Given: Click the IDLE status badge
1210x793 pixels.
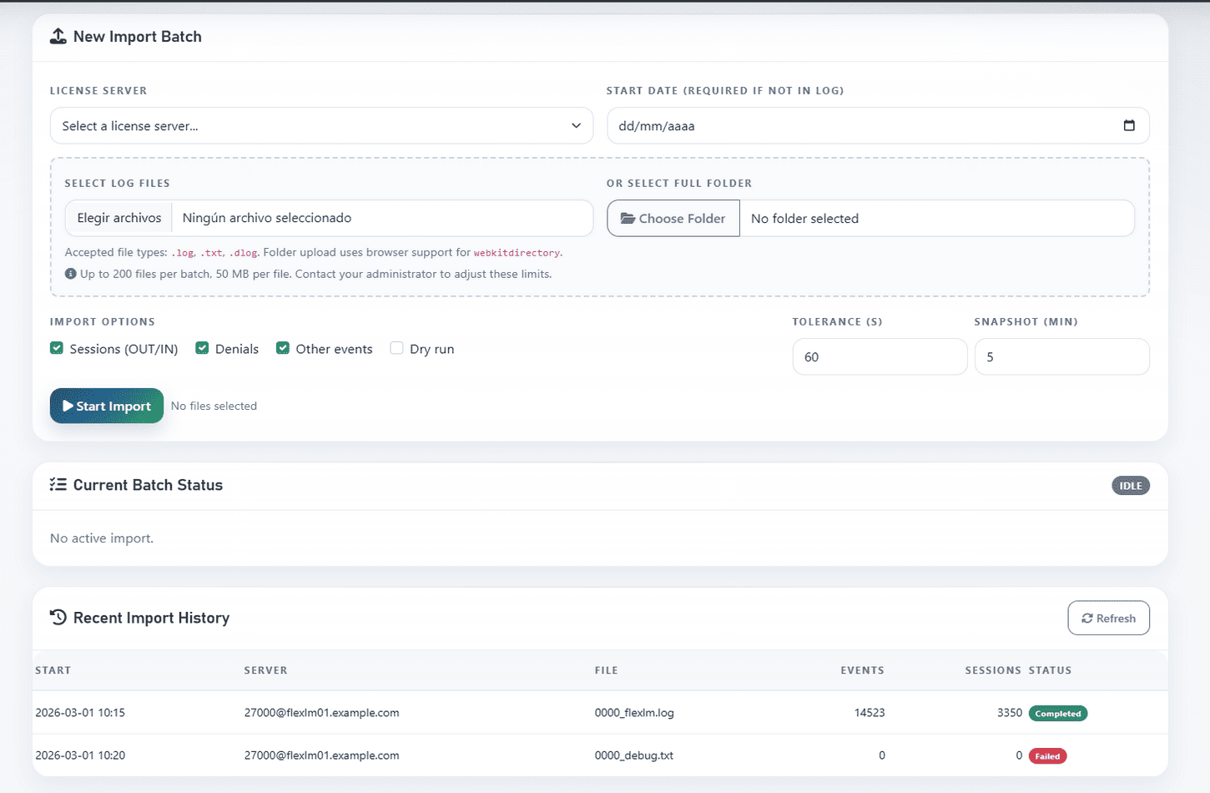Looking at the screenshot, I should (x=1131, y=486).
